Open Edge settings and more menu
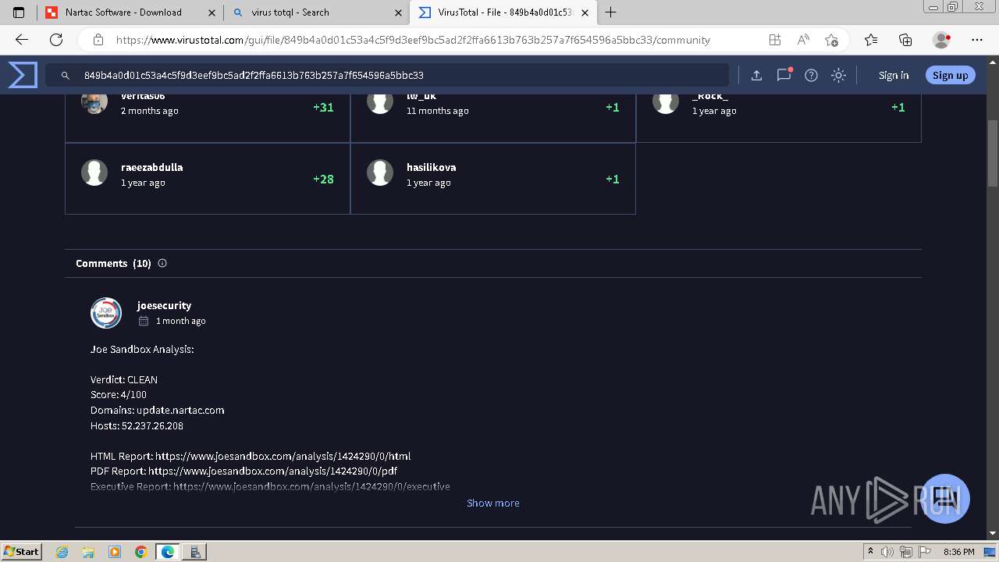 [x=977, y=40]
